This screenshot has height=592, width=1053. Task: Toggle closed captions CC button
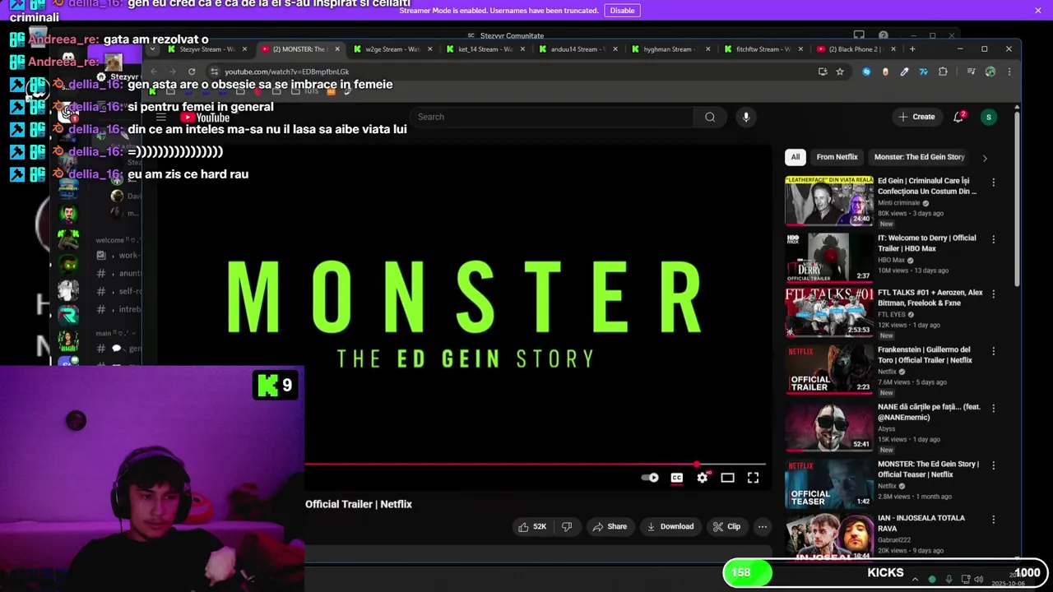676,478
